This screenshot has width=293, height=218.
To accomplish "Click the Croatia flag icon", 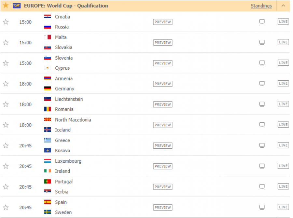I will [x=48, y=17].
